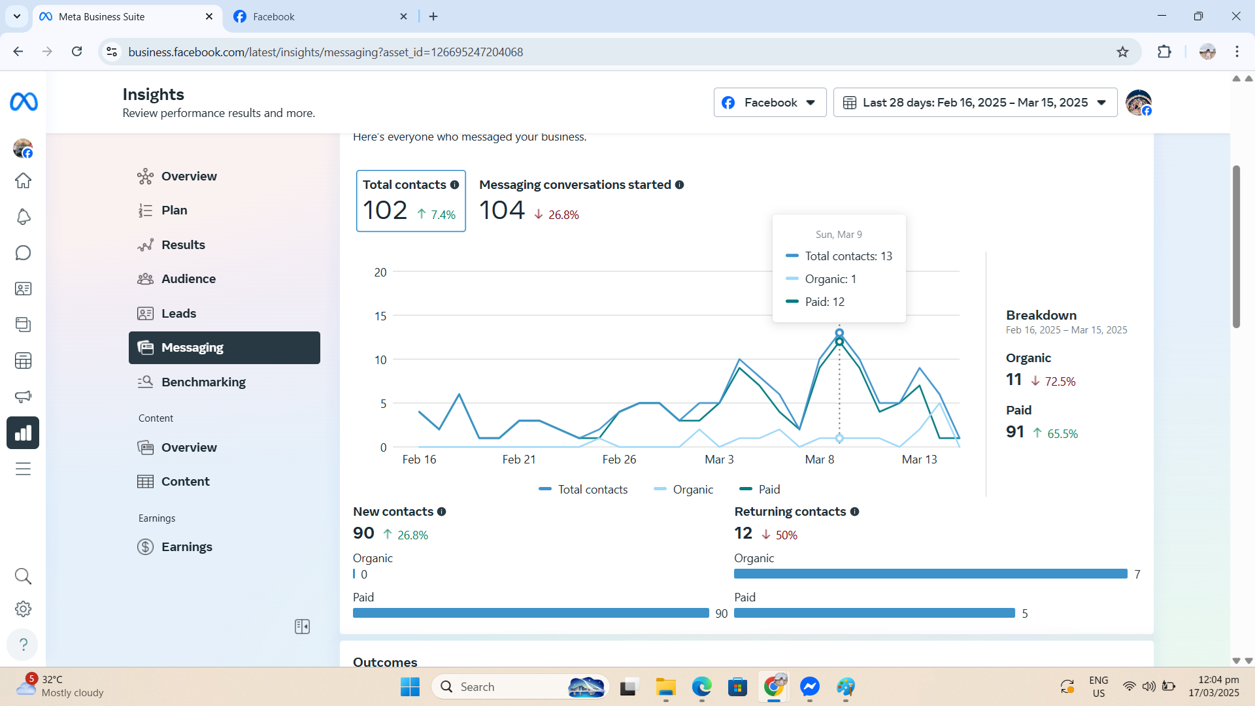This screenshot has height=706, width=1255.
Task: Open Inbox chat bubble icon
Action: (x=24, y=253)
